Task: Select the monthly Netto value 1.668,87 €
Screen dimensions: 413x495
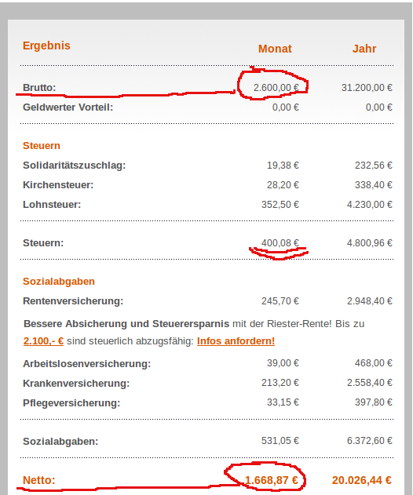Action: 272,480
